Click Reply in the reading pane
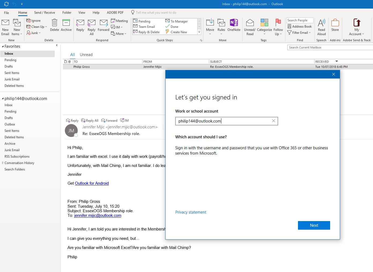Image resolution: width=373 pixels, height=272 pixels. coord(72,121)
